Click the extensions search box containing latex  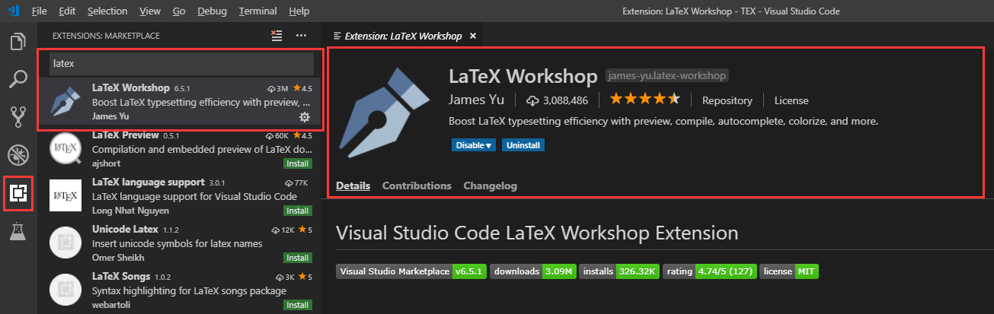(x=181, y=63)
